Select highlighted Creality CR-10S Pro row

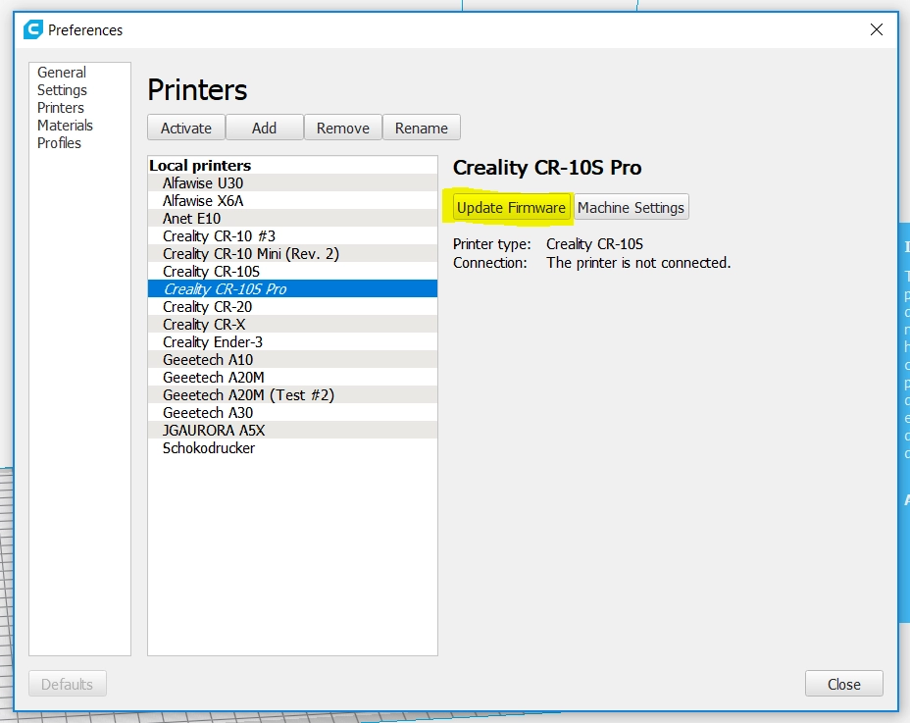[x=292, y=288]
